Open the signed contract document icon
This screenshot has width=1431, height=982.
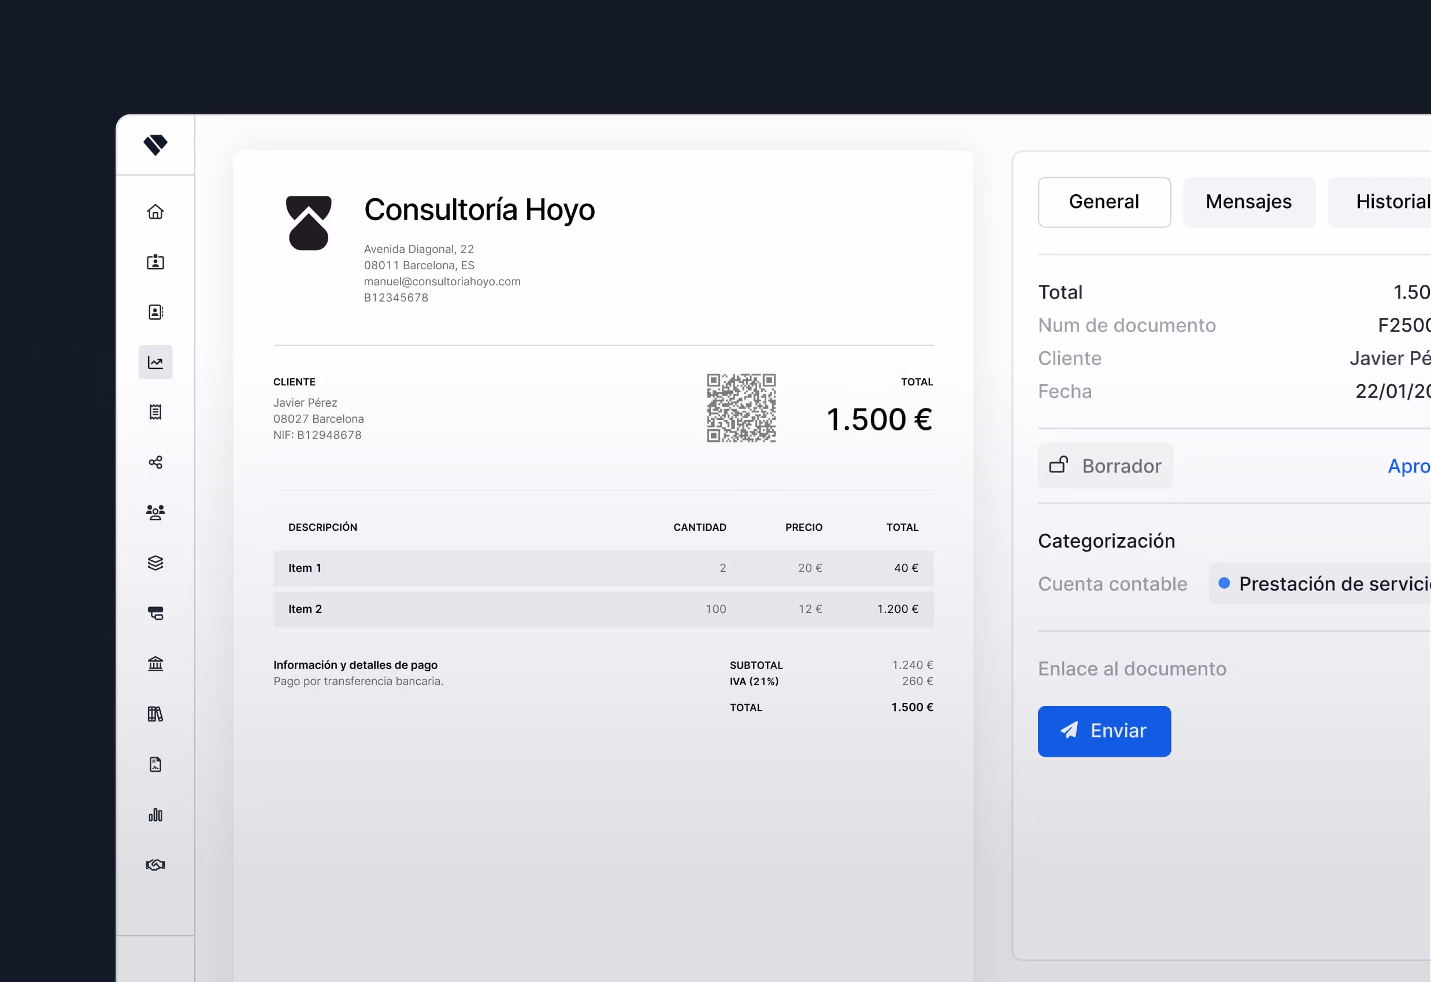[155, 765]
